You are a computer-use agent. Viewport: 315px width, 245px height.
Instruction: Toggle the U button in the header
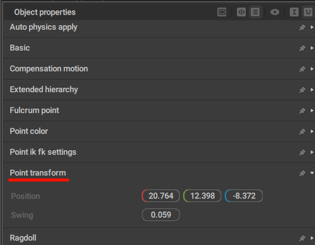(308, 12)
